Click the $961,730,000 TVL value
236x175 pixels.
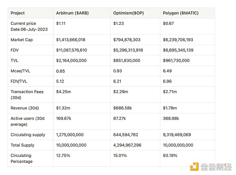click(x=176, y=60)
